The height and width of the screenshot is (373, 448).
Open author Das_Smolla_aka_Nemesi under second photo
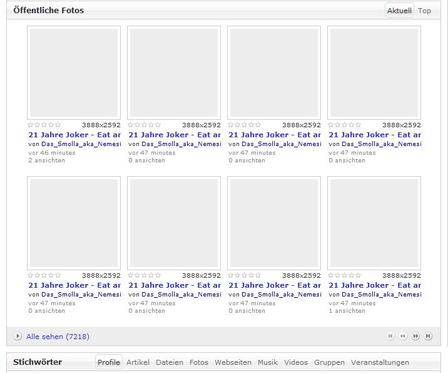pos(181,144)
